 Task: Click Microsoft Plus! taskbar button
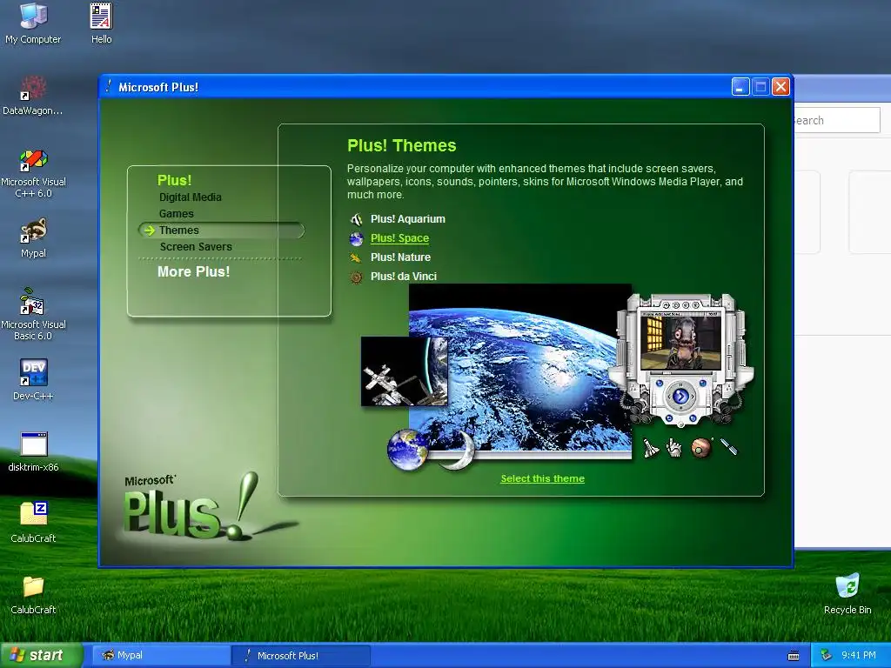tap(301, 656)
